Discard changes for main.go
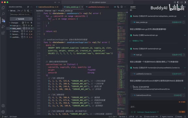The image size is (188, 118). [26, 26]
